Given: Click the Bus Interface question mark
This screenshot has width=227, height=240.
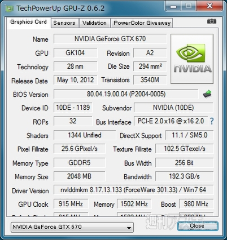Looking at the screenshot, I should coord(212,121).
